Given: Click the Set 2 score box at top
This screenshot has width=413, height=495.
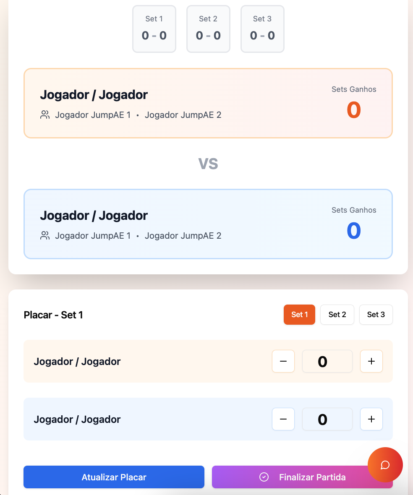Looking at the screenshot, I should click(208, 29).
